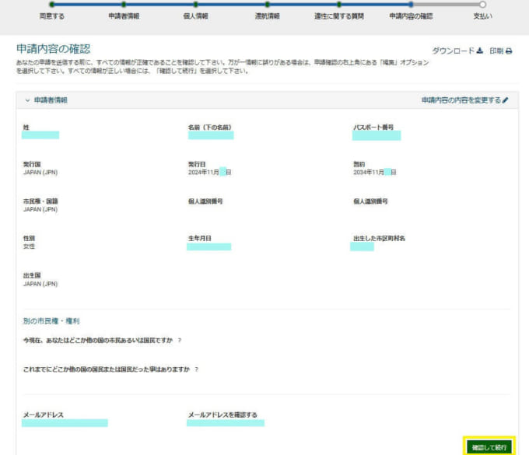Click the redacted パスポート番号 value
Image resolution: width=529 pixels, height=455 pixels.
click(x=377, y=135)
